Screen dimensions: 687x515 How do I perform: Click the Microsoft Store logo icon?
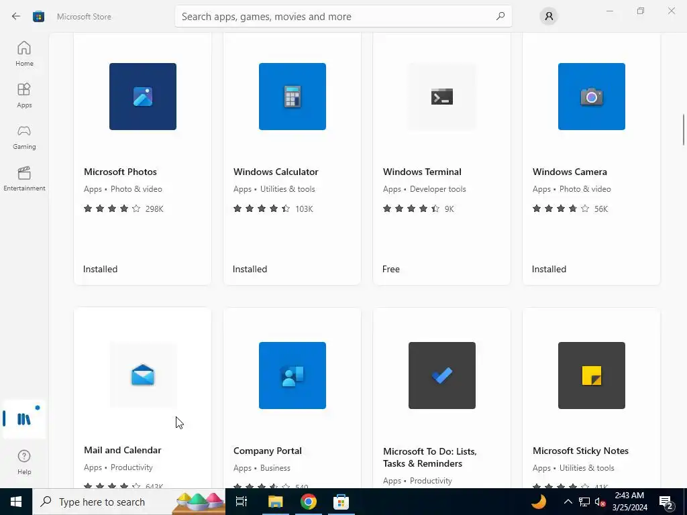tap(38, 17)
